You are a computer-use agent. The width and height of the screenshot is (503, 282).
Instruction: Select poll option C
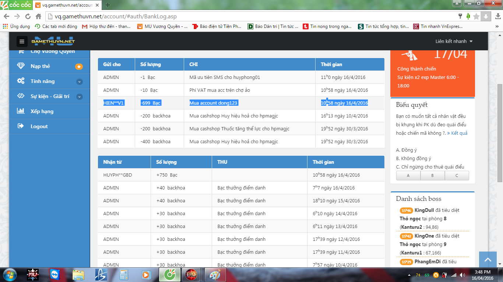pos(457,176)
